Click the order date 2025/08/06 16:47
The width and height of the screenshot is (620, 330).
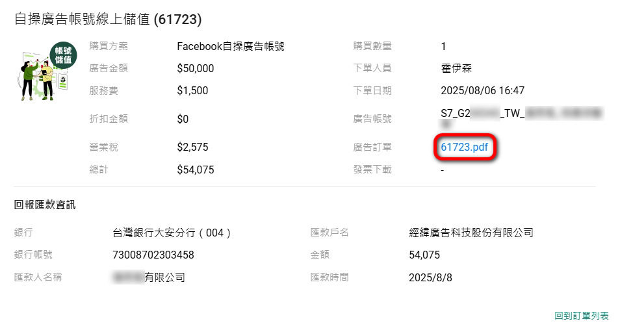[482, 90]
